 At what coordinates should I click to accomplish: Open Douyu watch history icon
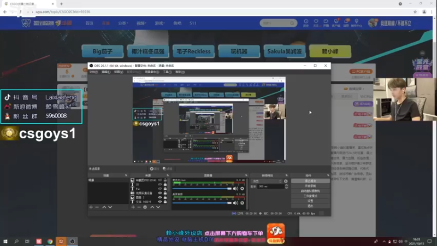[306, 23]
